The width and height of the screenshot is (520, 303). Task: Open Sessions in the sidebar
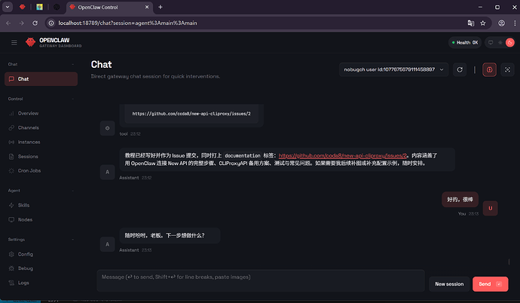pyautogui.click(x=41, y=156)
